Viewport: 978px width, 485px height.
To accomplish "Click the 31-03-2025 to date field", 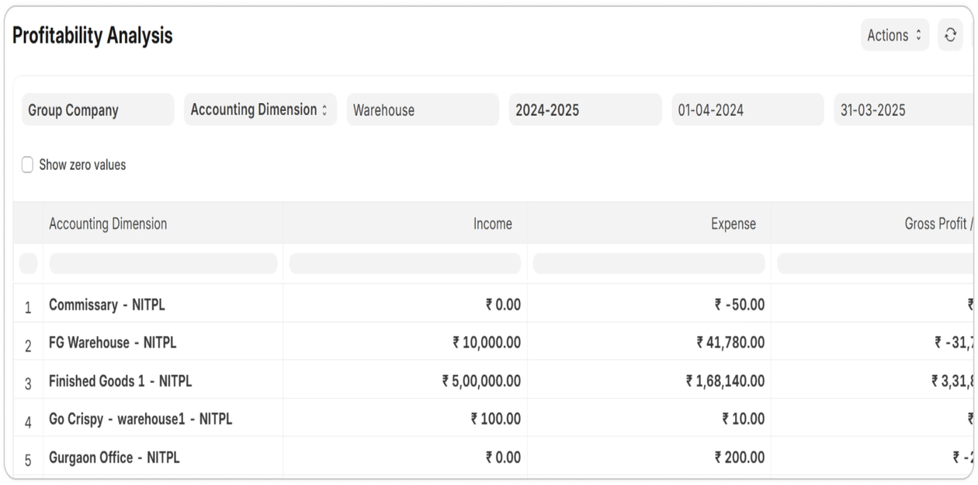I will click(x=904, y=109).
